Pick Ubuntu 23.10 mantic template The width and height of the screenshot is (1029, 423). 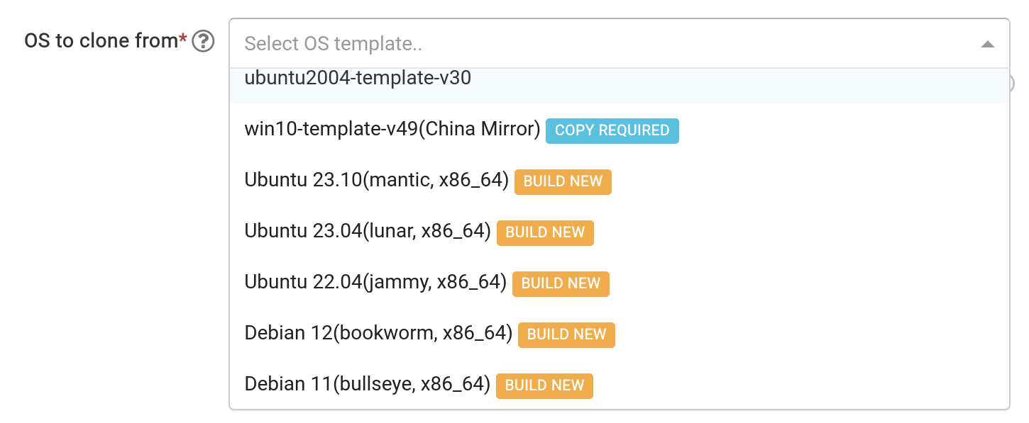coord(376,181)
